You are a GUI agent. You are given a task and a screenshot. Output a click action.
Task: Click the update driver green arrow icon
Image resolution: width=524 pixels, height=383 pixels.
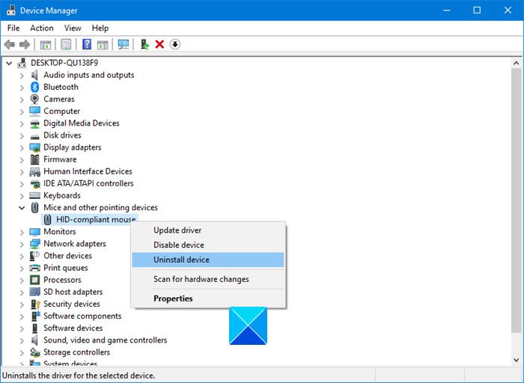(x=144, y=45)
